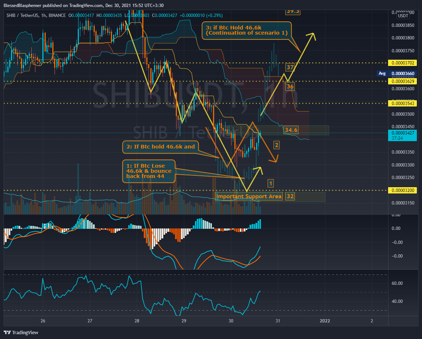
Task: Click the 0.00003250 price axis label
Action: pos(403,178)
